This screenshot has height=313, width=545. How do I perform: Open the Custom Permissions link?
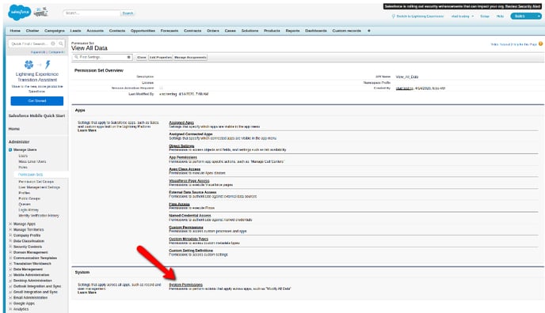pos(186,228)
